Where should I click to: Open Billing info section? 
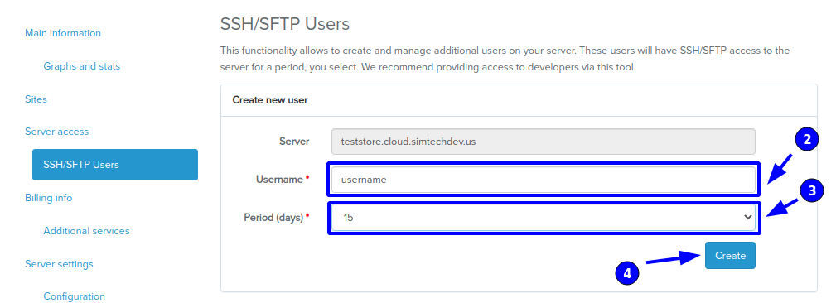(x=49, y=198)
